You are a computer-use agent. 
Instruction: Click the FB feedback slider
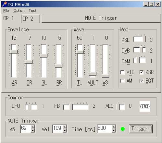pyautogui.click(x=76, y=106)
